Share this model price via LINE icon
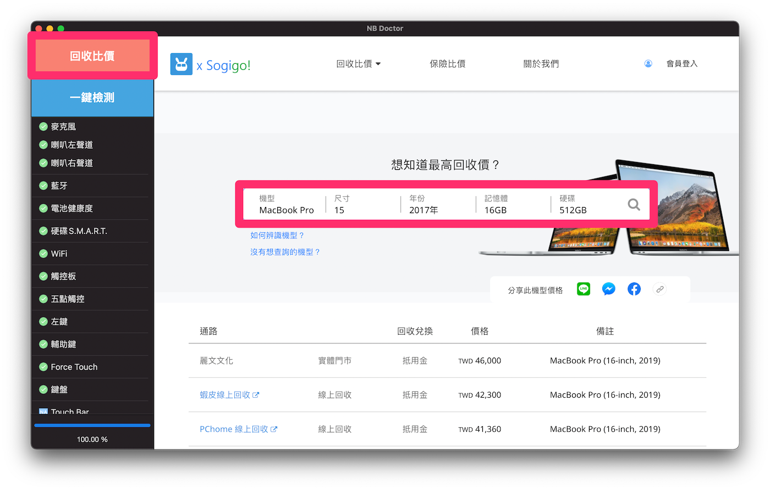770x490 pixels. tap(584, 289)
